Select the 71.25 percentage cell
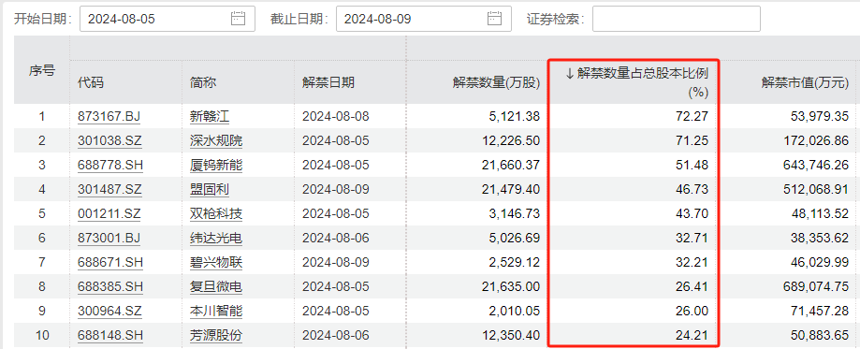Screen dimensions: 860x349 [x=693, y=140]
